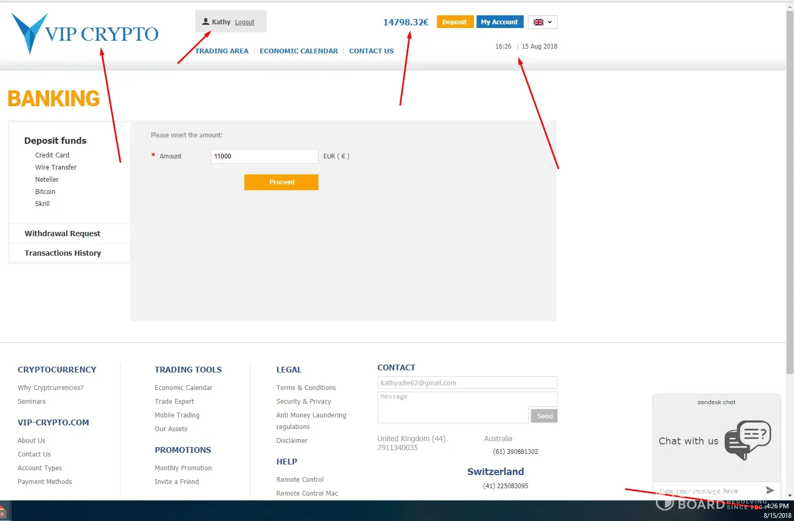Click the user profile icon beside Kathy

(x=206, y=22)
